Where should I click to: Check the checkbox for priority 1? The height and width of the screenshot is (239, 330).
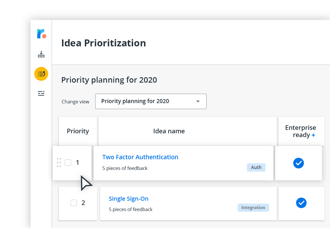68,163
